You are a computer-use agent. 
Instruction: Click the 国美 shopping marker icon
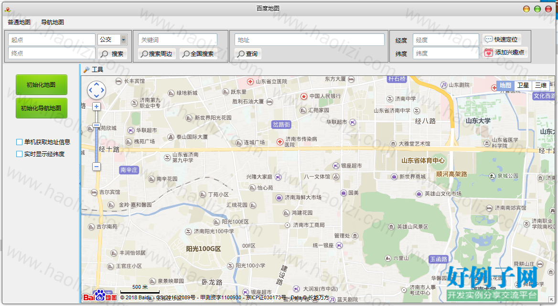click(x=343, y=193)
